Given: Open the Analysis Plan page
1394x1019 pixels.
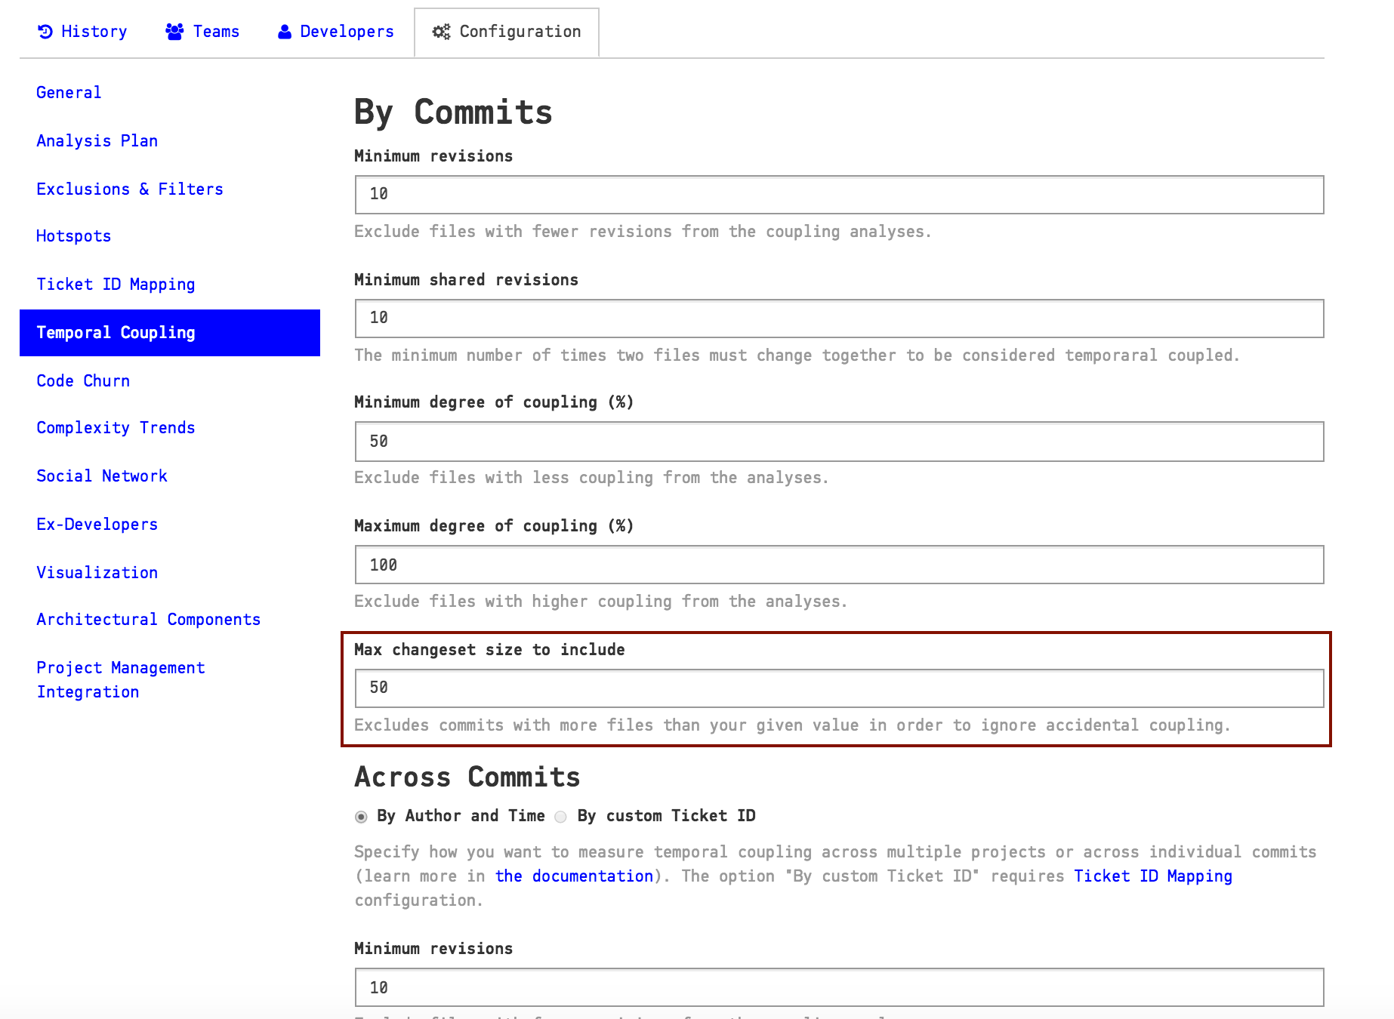Looking at the screenshot, I should [x=97, y=140].
